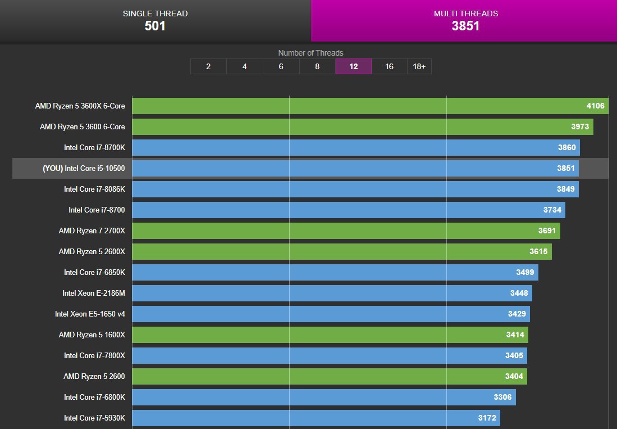The width and height of the screenshot is (617, 429).
Task: Click (YOU) Intel Core i5-10500 label
Action: [x=84, y=169]
